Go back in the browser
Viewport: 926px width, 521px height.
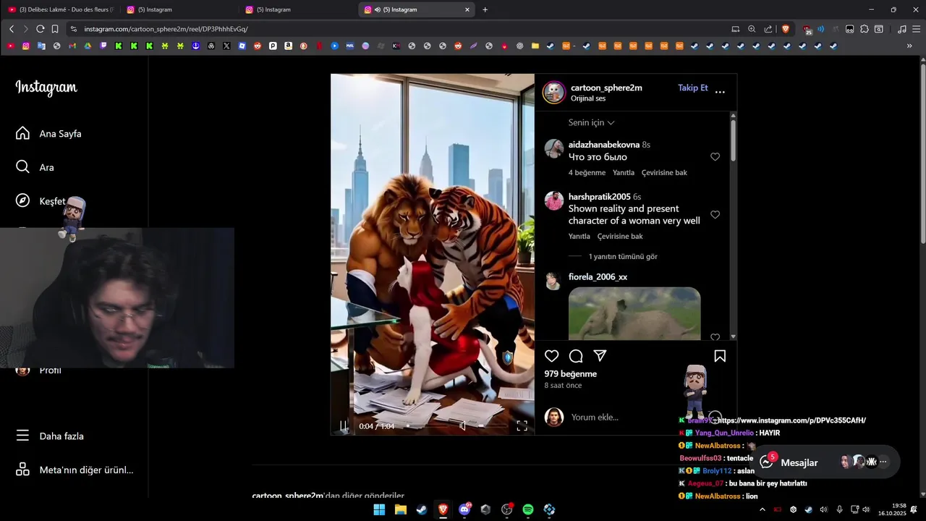pyautogui.click(x=12, y=29)
